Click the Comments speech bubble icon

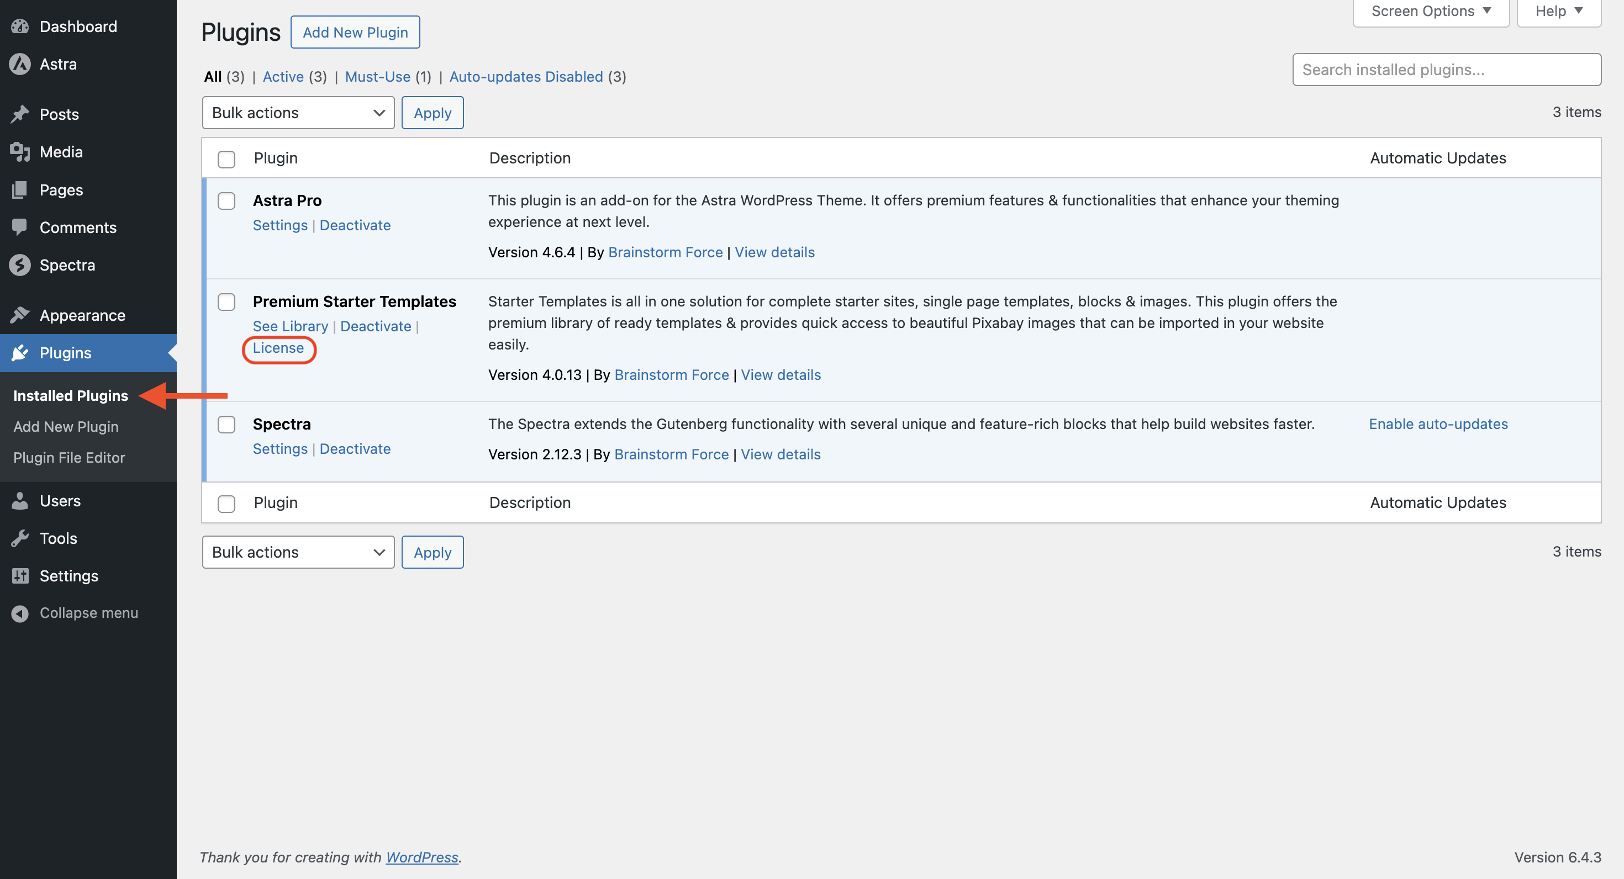(19, 227)
